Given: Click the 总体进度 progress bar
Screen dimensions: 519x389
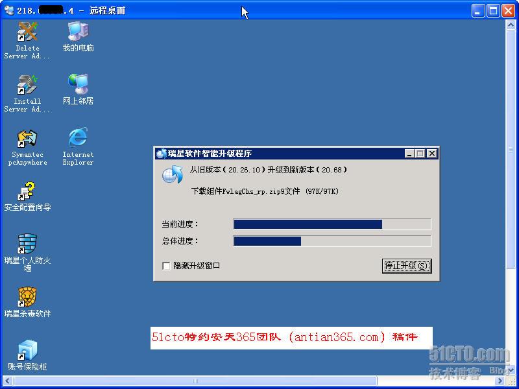Looking at the screenshot, I should pyautogui.click(x=332, y=241).
